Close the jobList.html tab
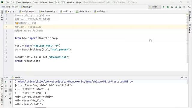This screenshot has width=192, height=108. click(91, 11)
